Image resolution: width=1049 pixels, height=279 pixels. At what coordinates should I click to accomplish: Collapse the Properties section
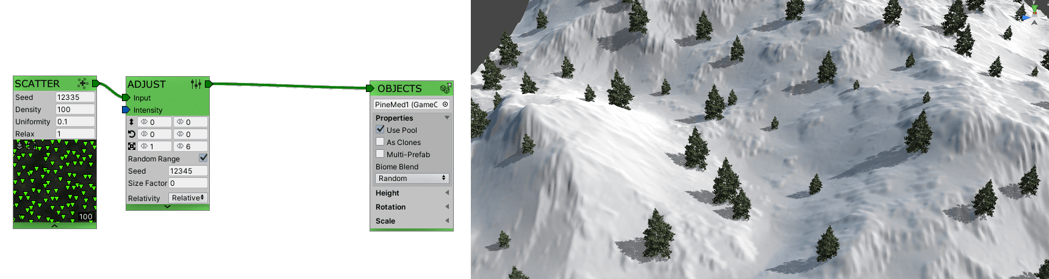[x=447, y=118]
